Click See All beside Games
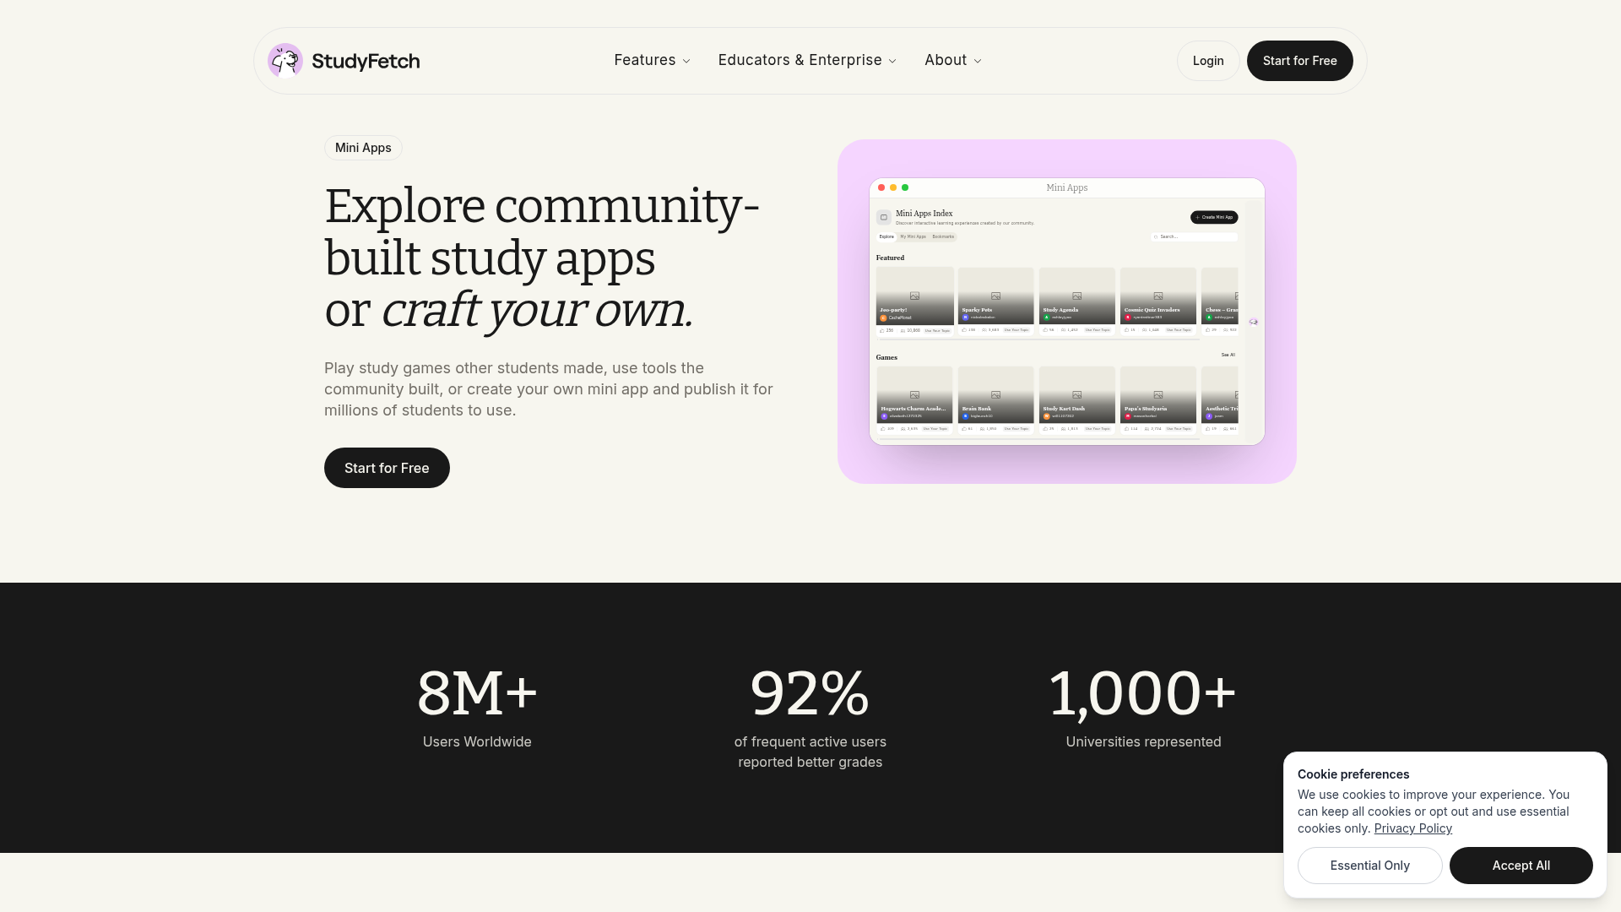Image resolution: width=1621 pixels, height=912 pixels. pyautogui.click(x=1228, y=355)
